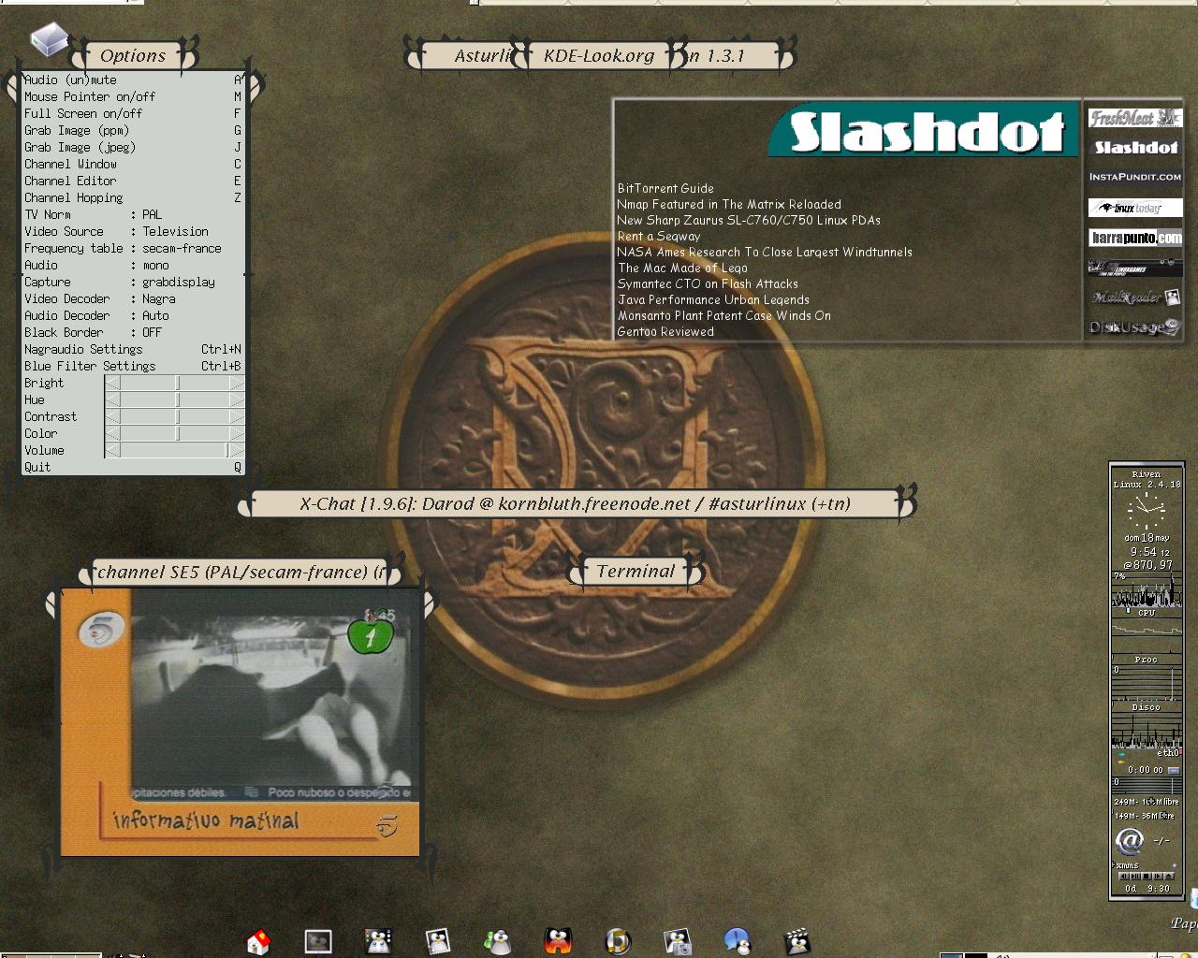Click Quit in Options menu

coord(133,468)
